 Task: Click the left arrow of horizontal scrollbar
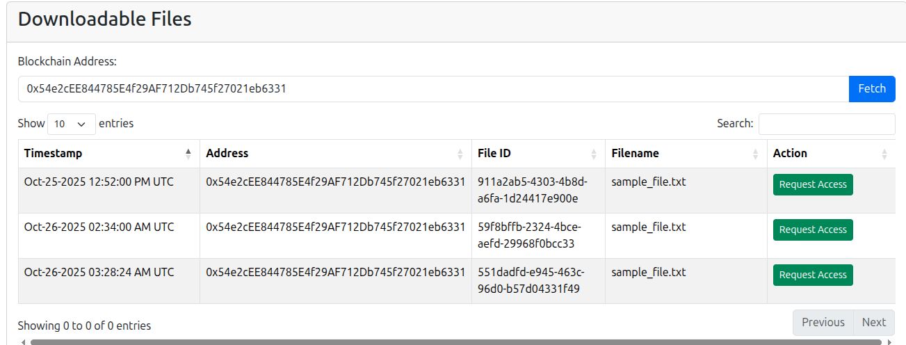coord(23,342)
